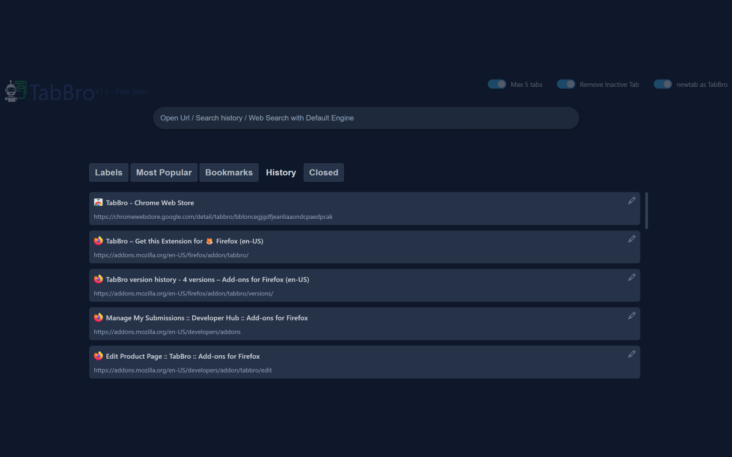Edit the TabBro - Chrome Web Store entry

click(x=631, y=201)
